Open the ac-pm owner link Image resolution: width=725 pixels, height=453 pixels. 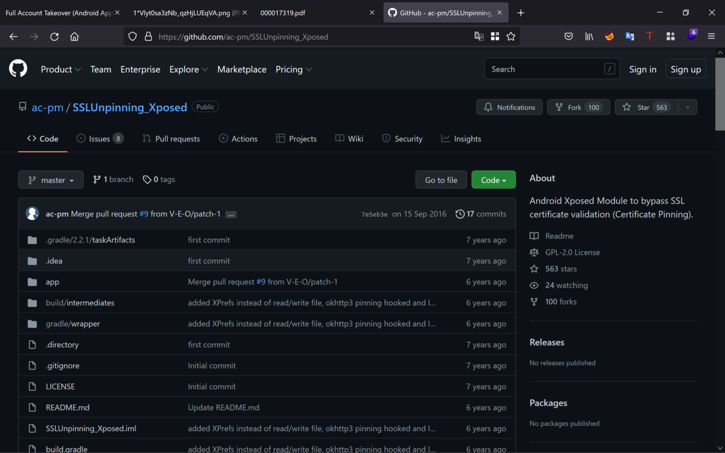tap(47, 108)
